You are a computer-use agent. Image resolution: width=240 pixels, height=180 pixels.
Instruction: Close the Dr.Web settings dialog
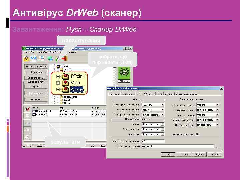[221, 88]
